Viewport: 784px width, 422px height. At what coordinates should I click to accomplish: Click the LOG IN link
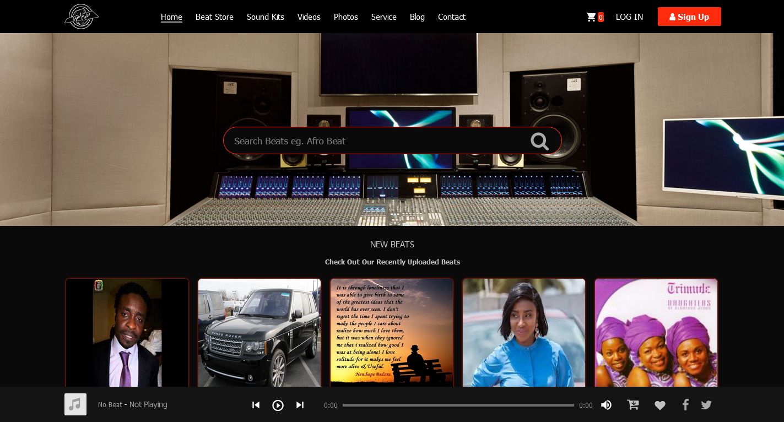tap(629, 17)
